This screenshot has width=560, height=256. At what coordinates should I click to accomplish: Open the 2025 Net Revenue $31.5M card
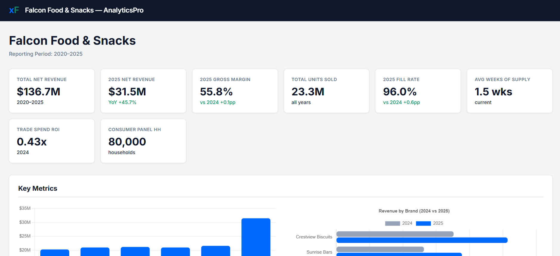[x=143, y=91]
